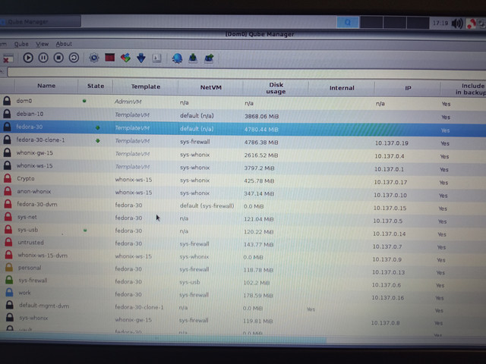Viewport: 486px width, 364px height.
Task: Sort by the NetVM column header
Action: (x=211, y=87)
